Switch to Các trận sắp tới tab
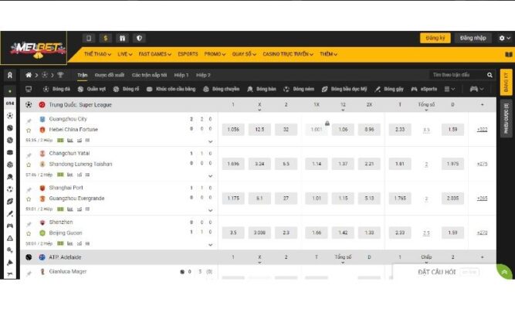Image resolution: width=515 pixels, height=309 pixels. pyautogui.click(x=150, y=75)
